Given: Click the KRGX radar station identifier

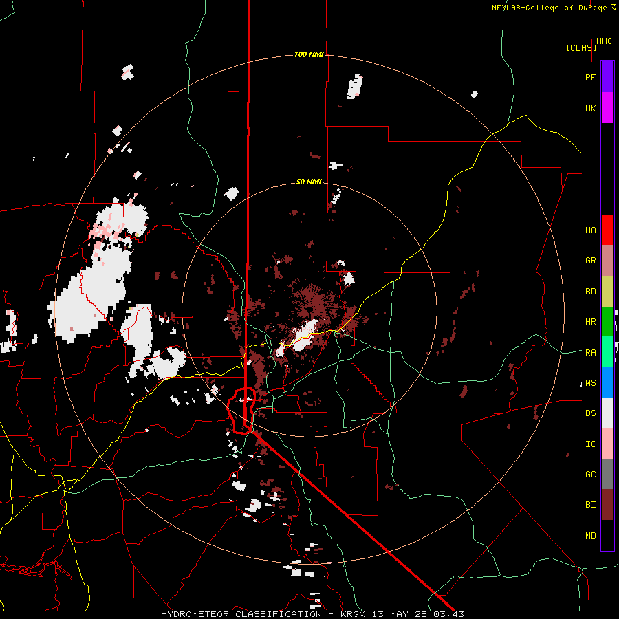Looking at the screenshot, I should (354, 614).
